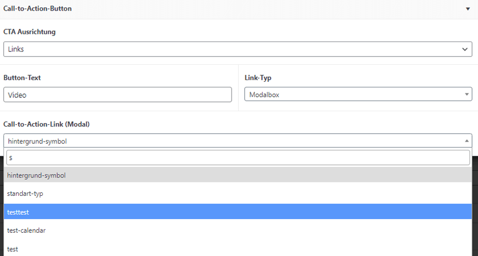
Task: Click the dropdown search field containing "s"
Action: click(238, 158)
